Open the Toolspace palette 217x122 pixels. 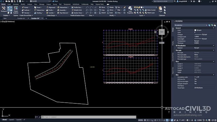[4, 9]
